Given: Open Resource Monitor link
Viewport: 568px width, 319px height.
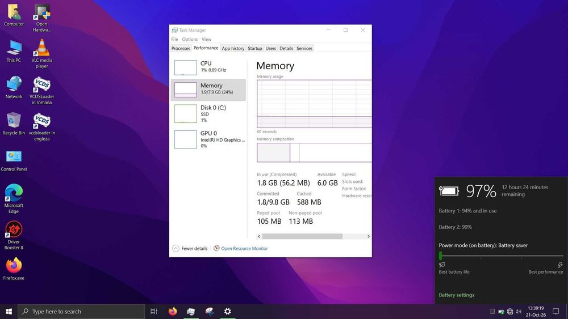Looking at the screenshot, I should pos(244,249).
